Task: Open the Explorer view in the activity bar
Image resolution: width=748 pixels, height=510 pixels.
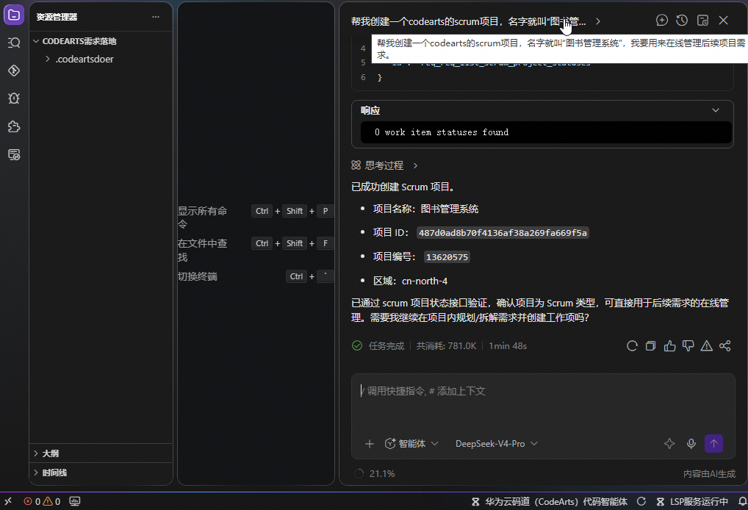Action: coord(14,15)
